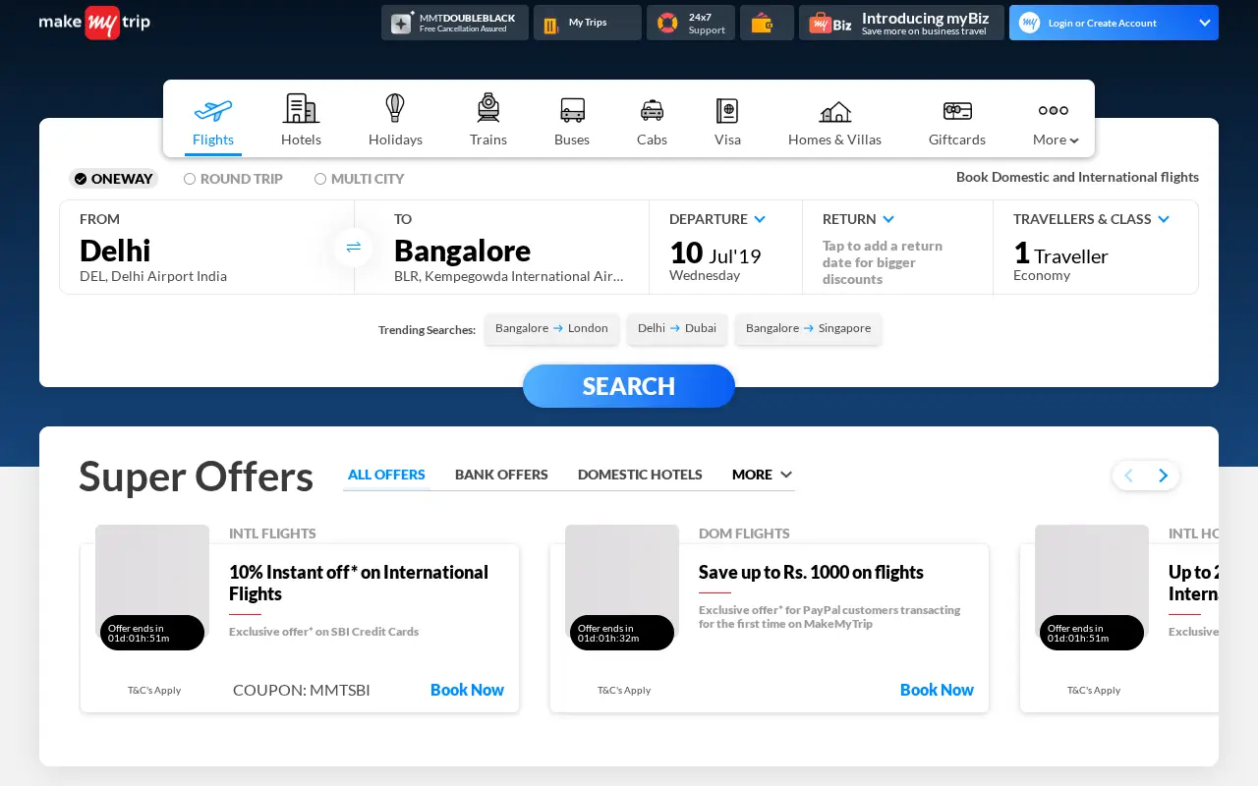This screenshot has height=786, width=1258.
Task: Expand MORE offers dropdown
Action: point(762,475)
